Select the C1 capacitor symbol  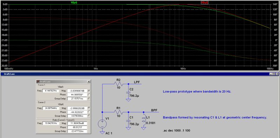[x=128, y=121]
